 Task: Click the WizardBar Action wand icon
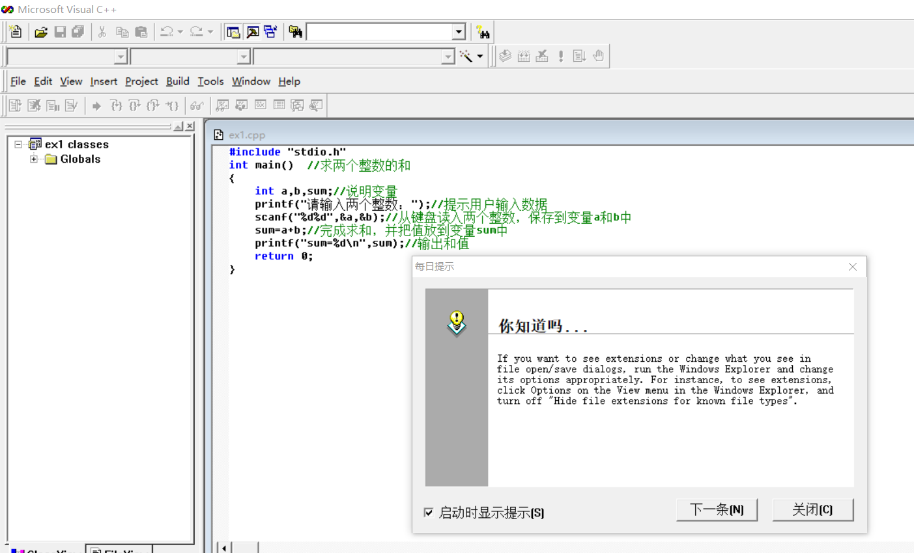pos(464,56)
